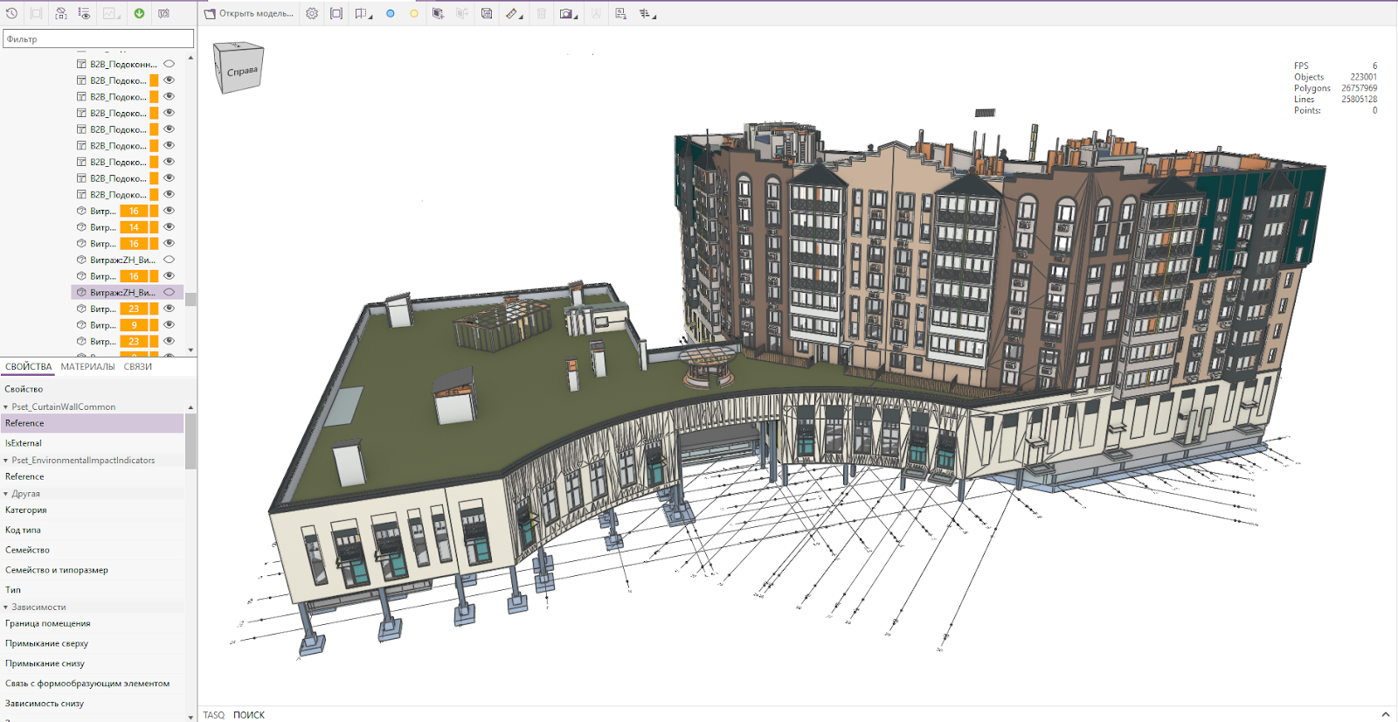Image resolution: width=1398 pixels, height=722 pixels.
Task: Expand the bottom panel chevron at right
Action: (1385, 714)
